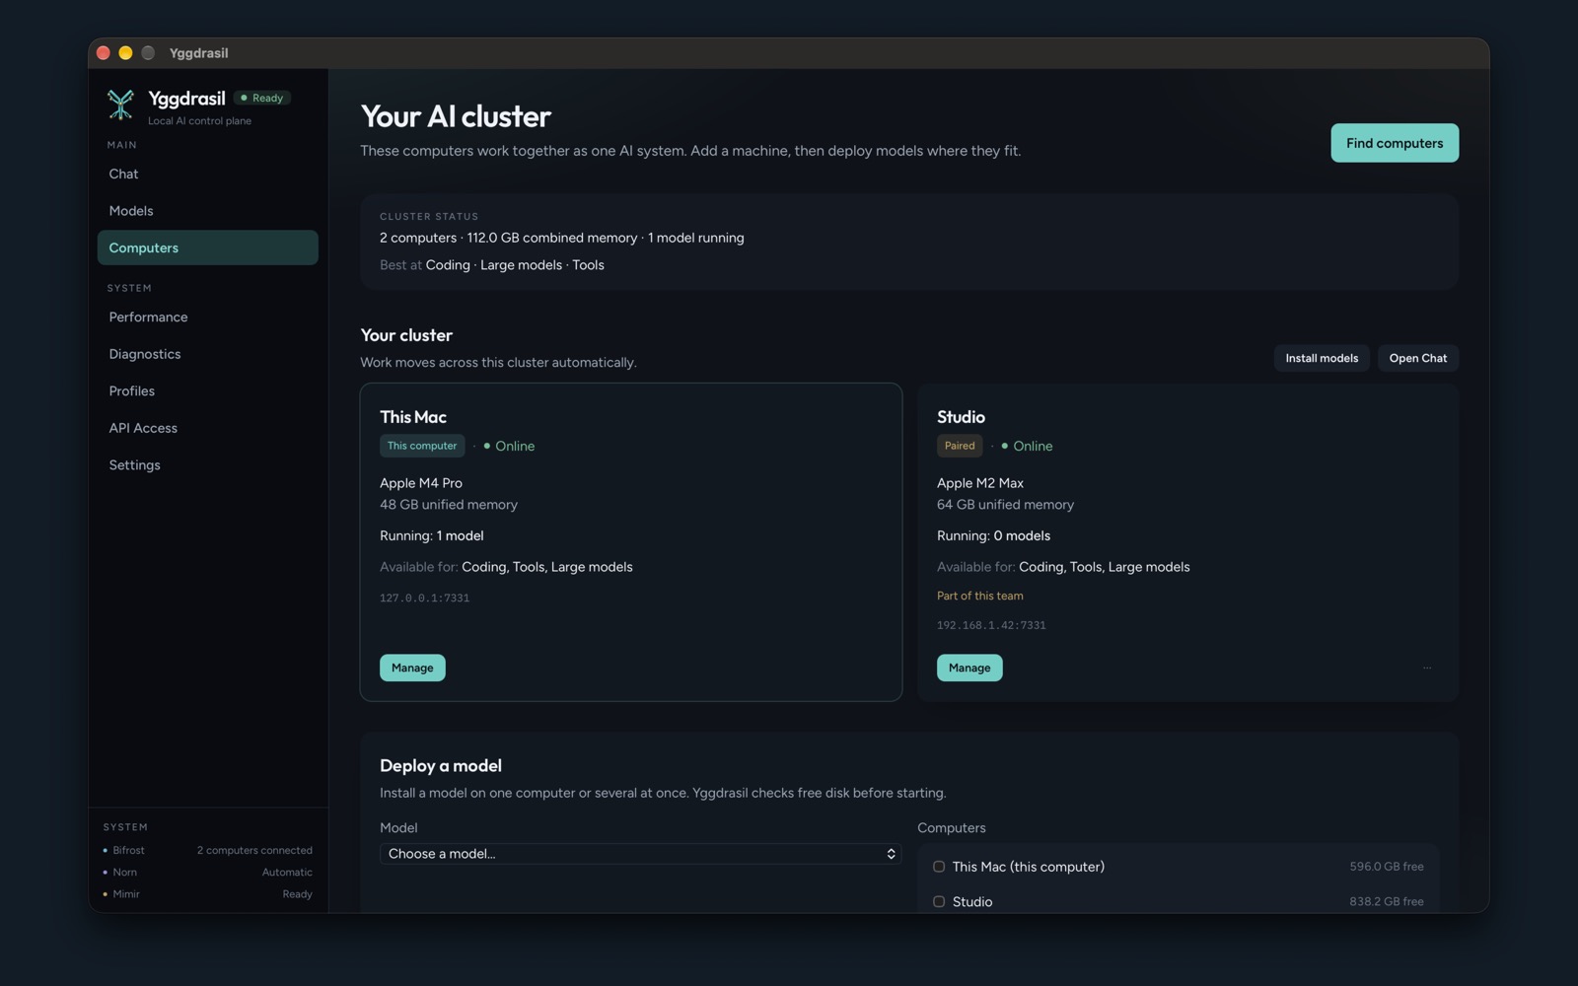Open Profiles from the sidebar
Image resolution: width=1578 pixels, height=986 pixels.
point(207,390)
